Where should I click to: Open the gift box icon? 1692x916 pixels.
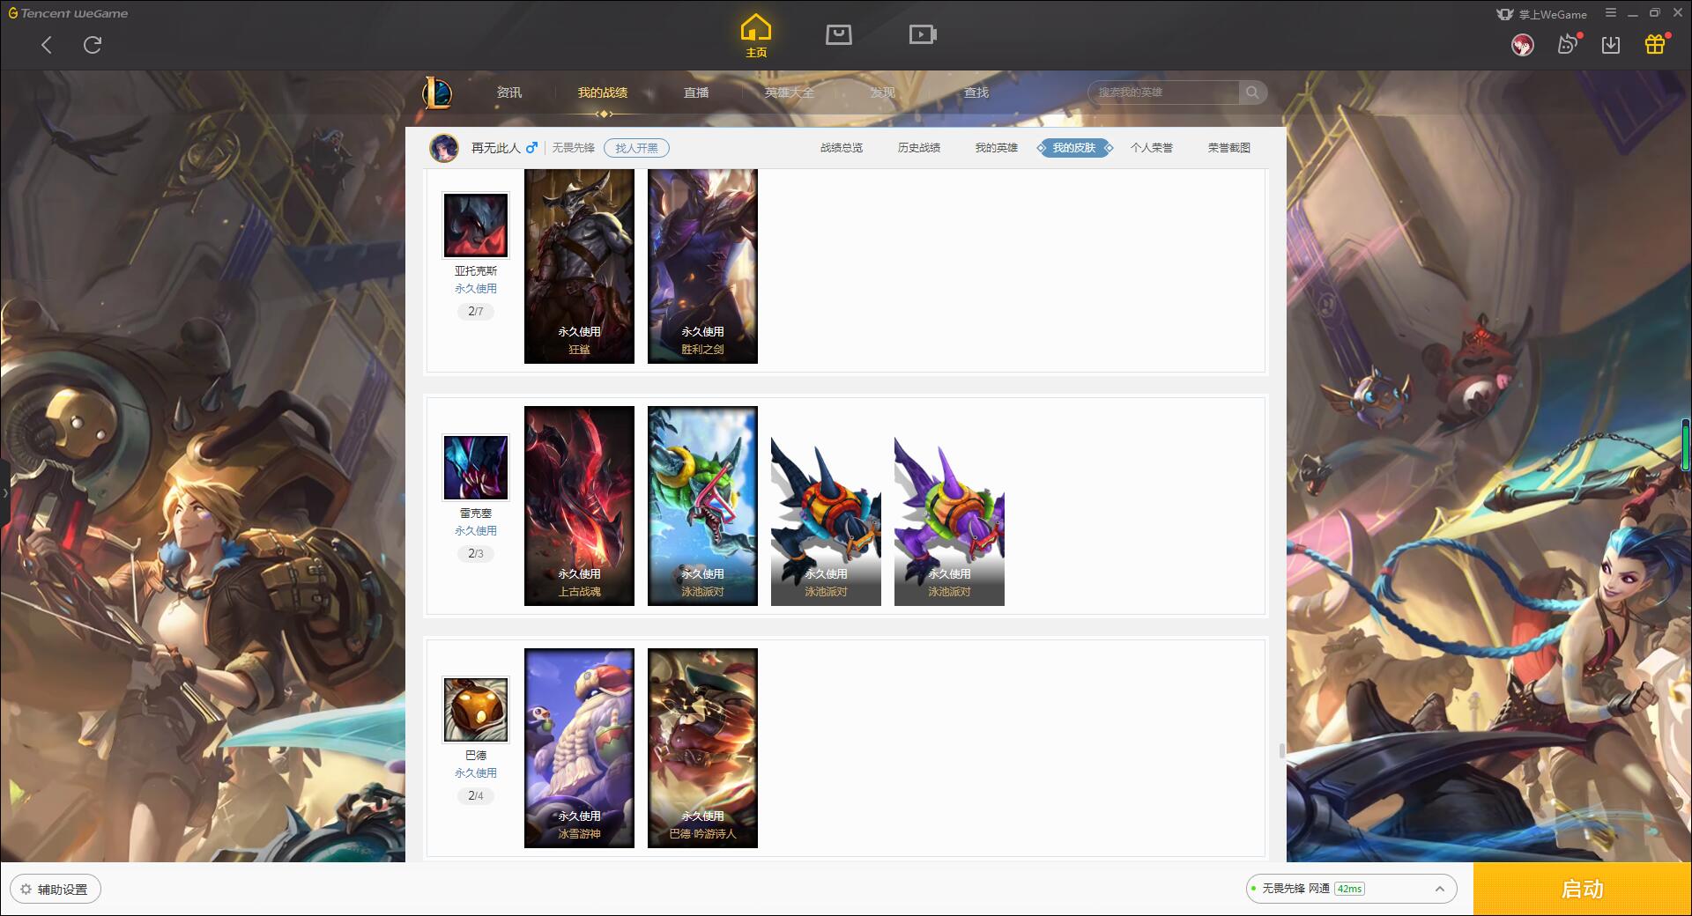1655,44
